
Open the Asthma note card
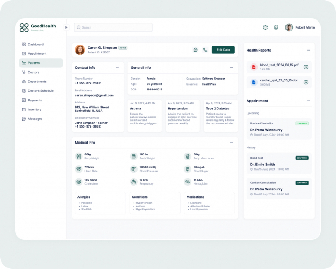pyautogui.click(x=145, y=116)
